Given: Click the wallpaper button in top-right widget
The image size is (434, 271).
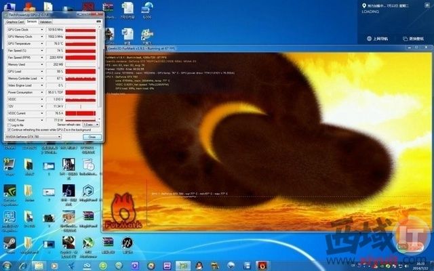Looking at the screenshot, I should pyautogui.click(x=413, y=39).
